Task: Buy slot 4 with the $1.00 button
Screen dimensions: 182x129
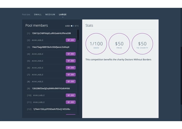Action: point(71,54)
